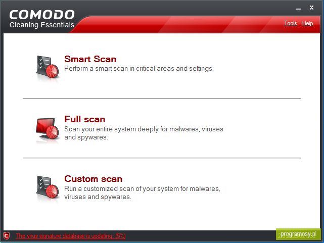Minimize the Comodo window
This screenshot has height=243, width=324.
click(298, 9)
